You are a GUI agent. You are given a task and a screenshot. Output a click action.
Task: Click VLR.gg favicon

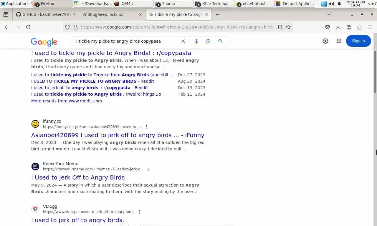pyautogui.click(x=35, y=209)
